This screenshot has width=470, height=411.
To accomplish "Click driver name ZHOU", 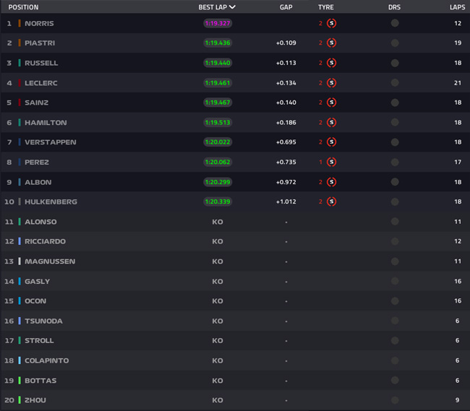I will [x=35, y=400].
